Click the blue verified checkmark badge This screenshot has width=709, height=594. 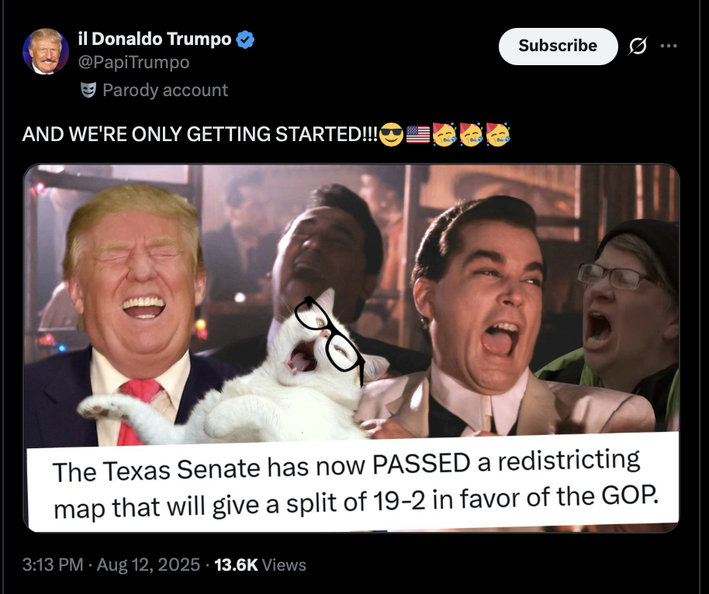pyautogui.click(x=245, y=40)
